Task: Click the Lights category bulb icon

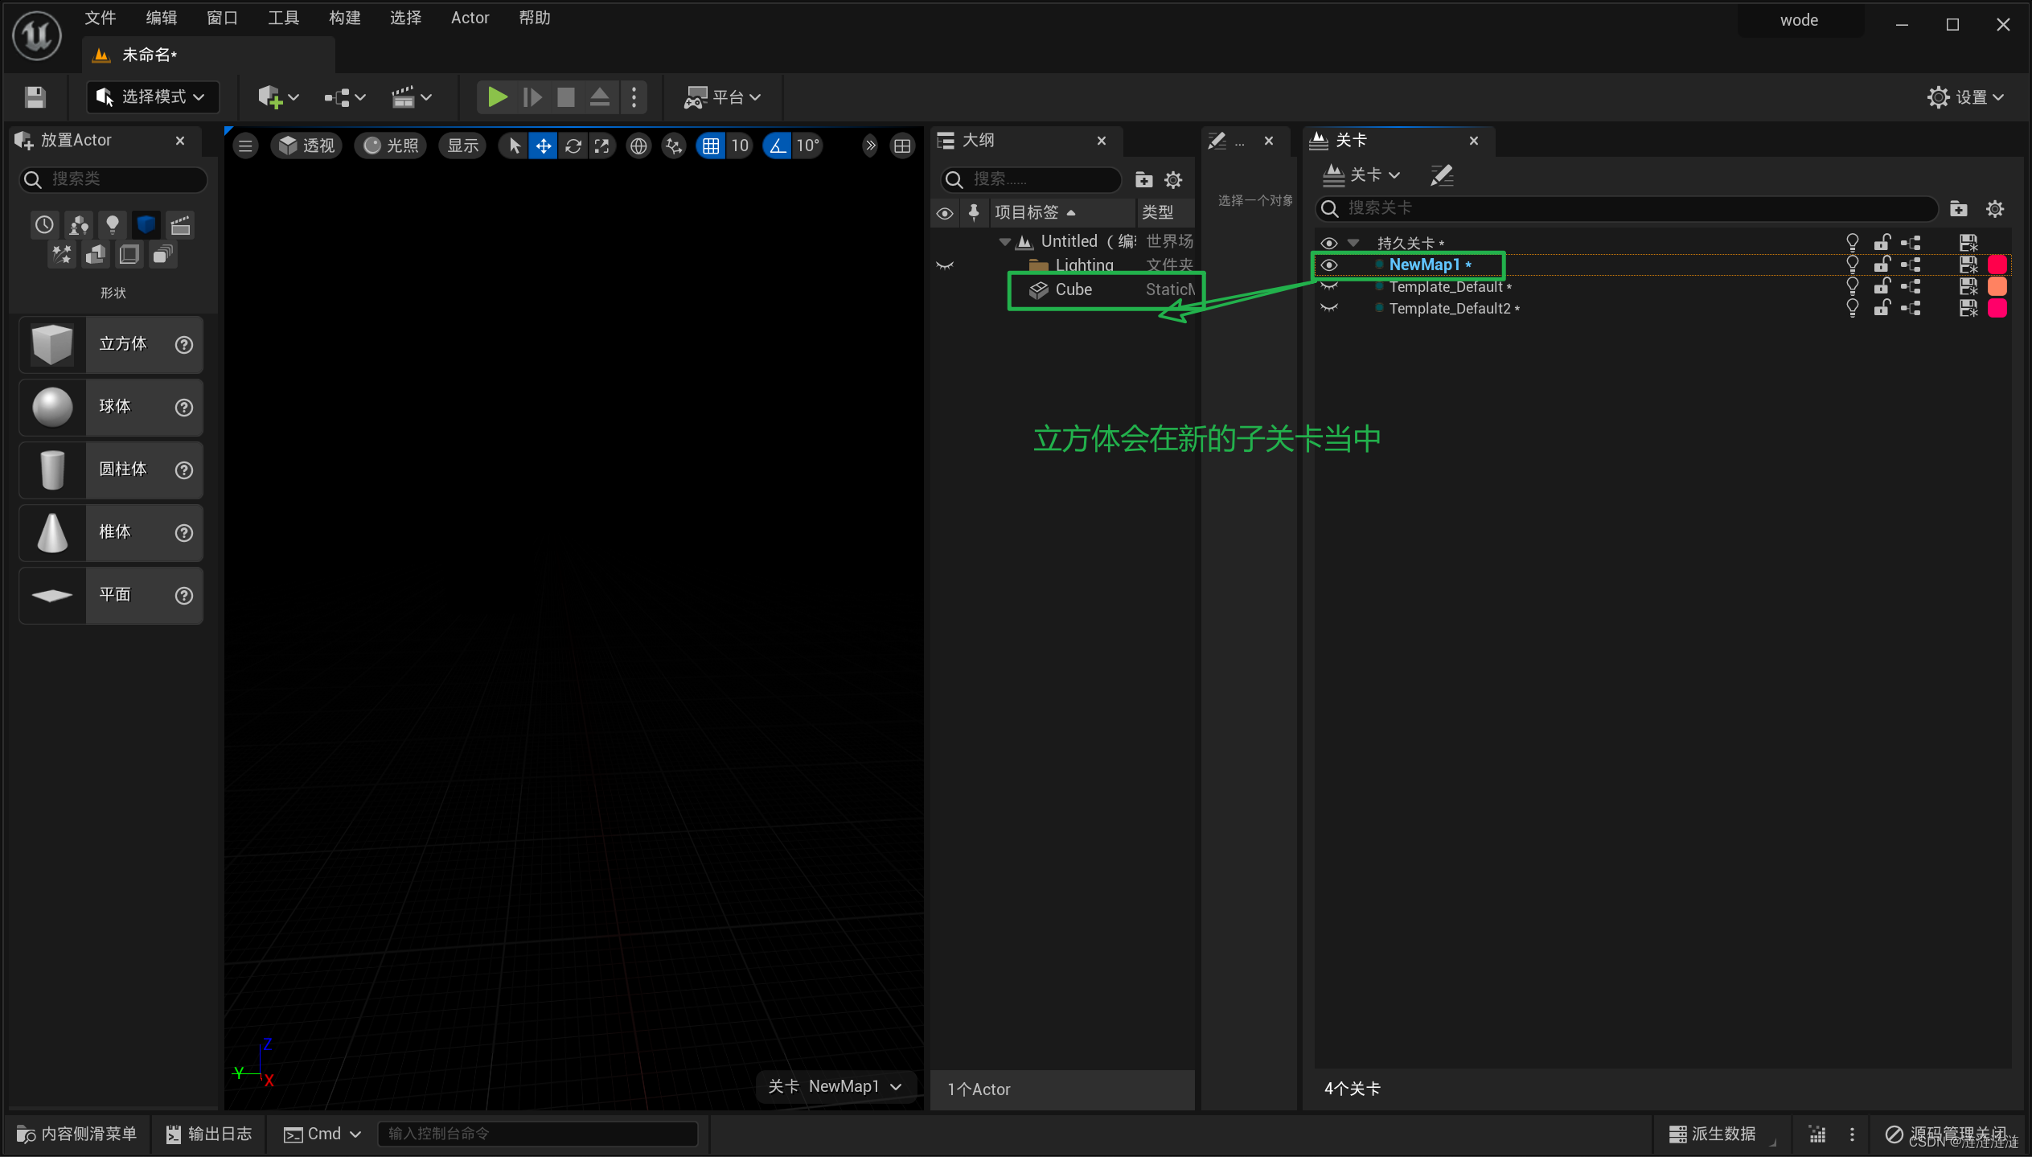Action: pos(113,224)
